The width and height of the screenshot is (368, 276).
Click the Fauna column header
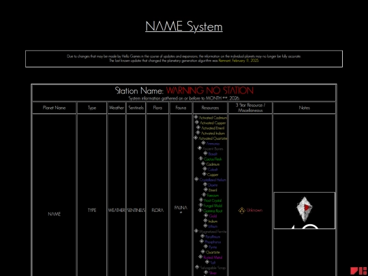181,108
